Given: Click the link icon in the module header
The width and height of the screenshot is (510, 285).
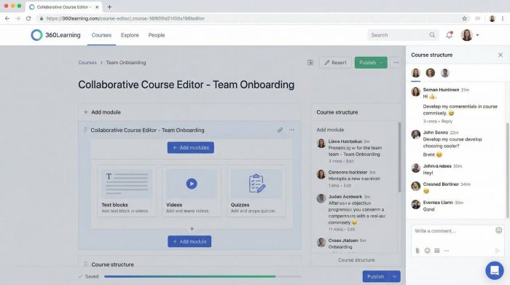Looking at the screenshot, I should pos(280,130).
